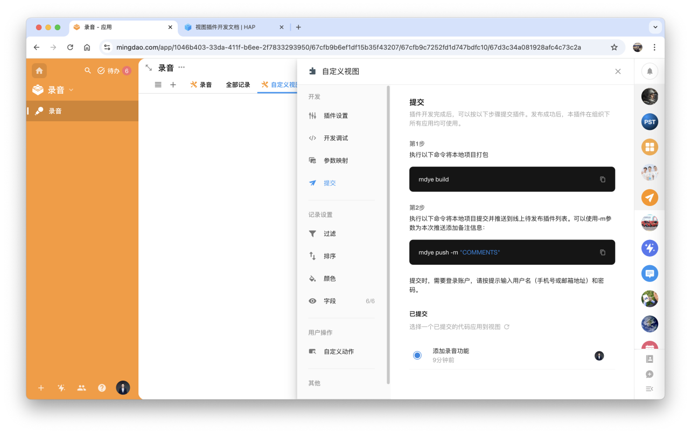Screen dimensions: 691x434
Task: Expand the 录音 app name dropdown
Action: click(x=71, y=90)
